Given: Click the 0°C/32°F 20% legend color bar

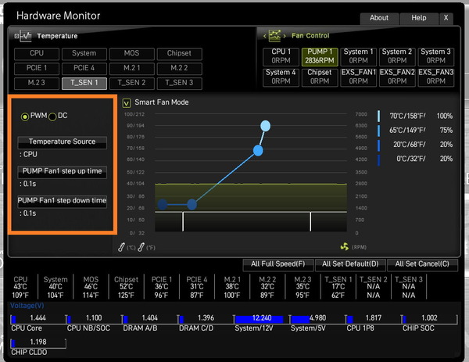Looking at the screenshot, I should click(x=378, y=159).
